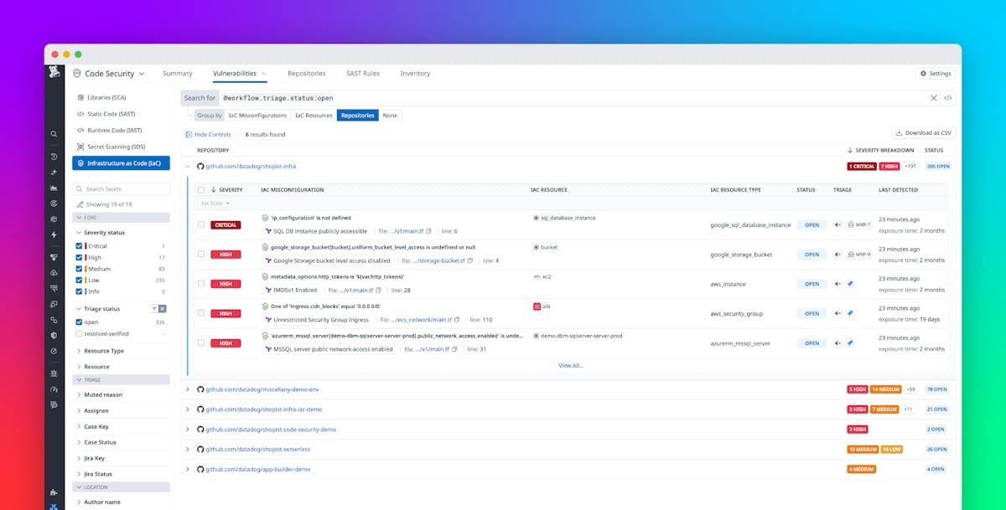Click the Datadog logo in the top-left corner
The image size is (1006, 510).
click(x=54, y=73)
